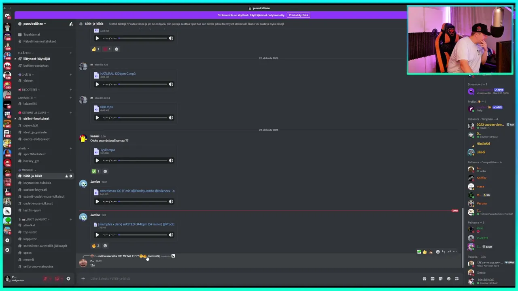
Task: Open the purevirallinen server dropdown menu
Action: click(34, 24)
